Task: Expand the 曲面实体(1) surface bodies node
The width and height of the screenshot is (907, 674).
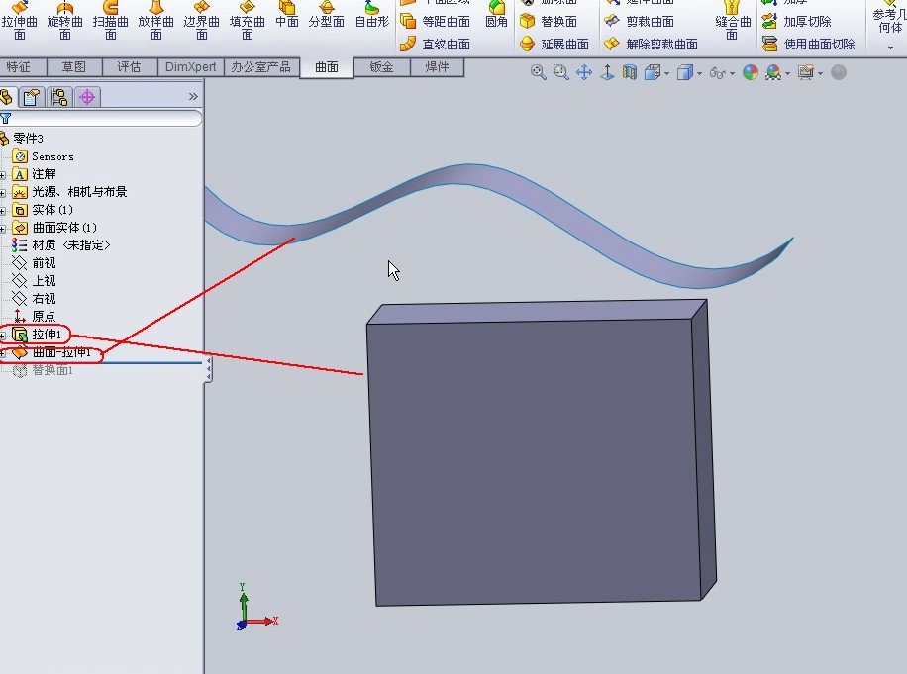Action: pos(3,229)
